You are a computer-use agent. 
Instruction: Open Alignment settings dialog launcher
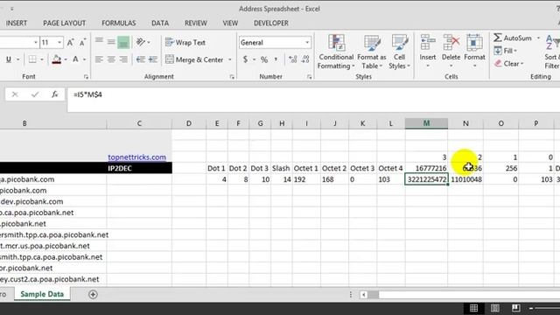tap(232, 77)
